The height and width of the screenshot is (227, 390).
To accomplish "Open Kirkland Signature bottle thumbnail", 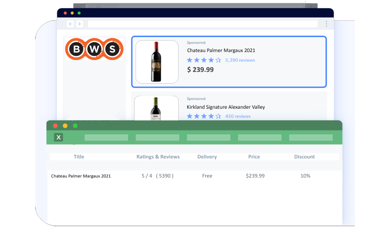I will pyautogui.click(x=156, y=108).
